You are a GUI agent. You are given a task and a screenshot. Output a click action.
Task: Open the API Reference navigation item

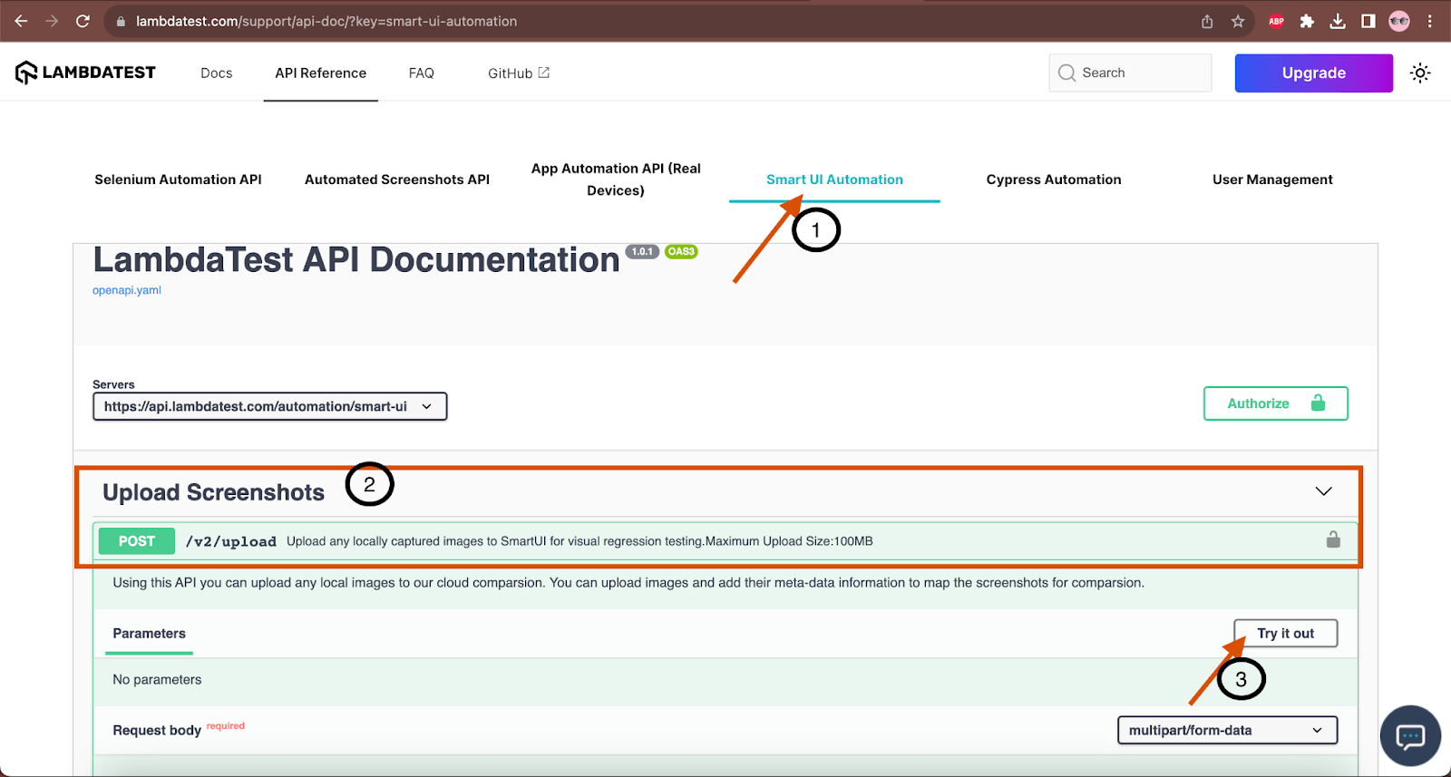321,73
